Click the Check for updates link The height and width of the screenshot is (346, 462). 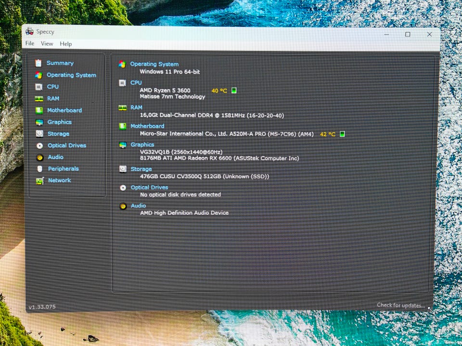pos(400,305)
